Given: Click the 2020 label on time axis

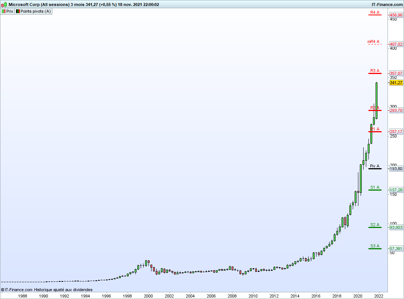Looking at the screenshot, I should click(x=358, y=296).
